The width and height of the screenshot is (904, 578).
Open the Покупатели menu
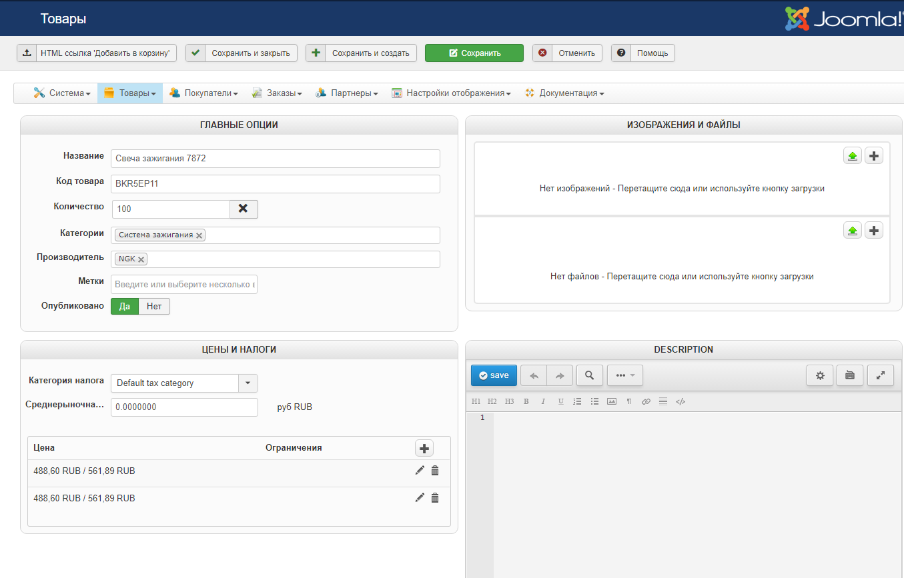coord(204,93)
